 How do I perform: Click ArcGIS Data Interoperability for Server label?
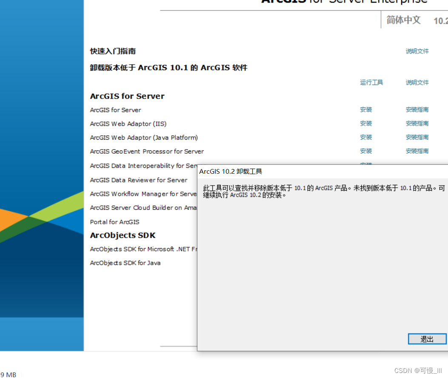[143, 166]
